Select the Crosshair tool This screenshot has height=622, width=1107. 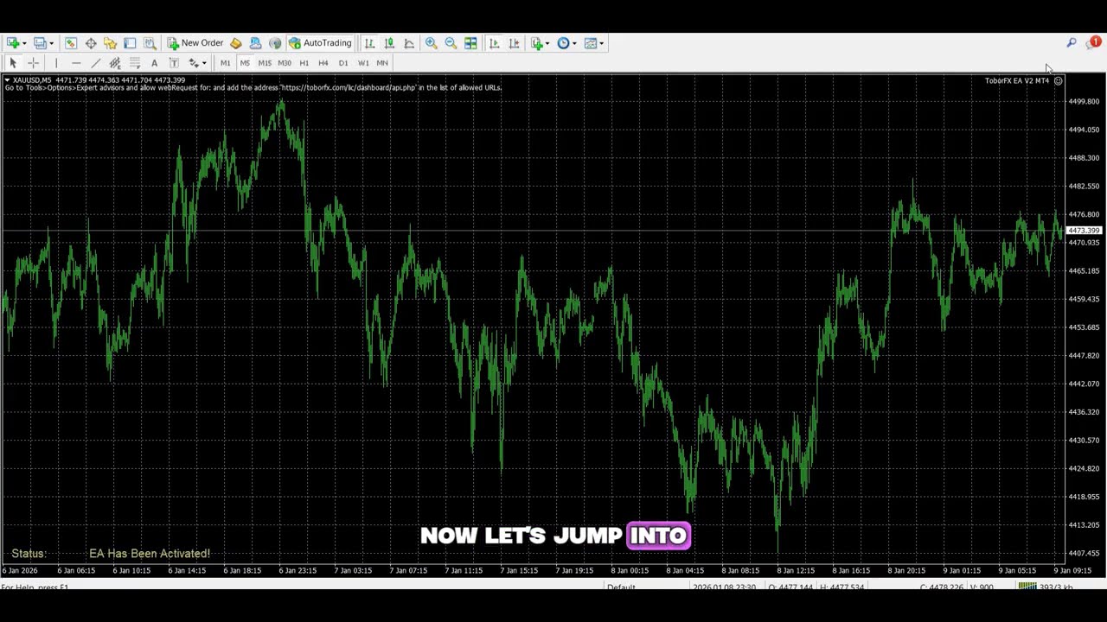34,62
